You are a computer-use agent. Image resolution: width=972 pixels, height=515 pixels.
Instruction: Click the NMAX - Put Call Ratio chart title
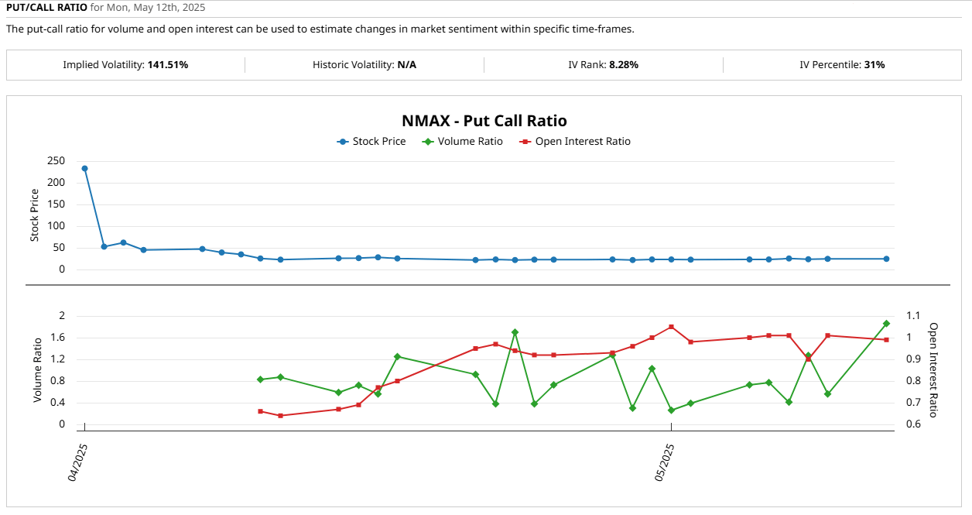pyautogui.click(x=484, y=121)
